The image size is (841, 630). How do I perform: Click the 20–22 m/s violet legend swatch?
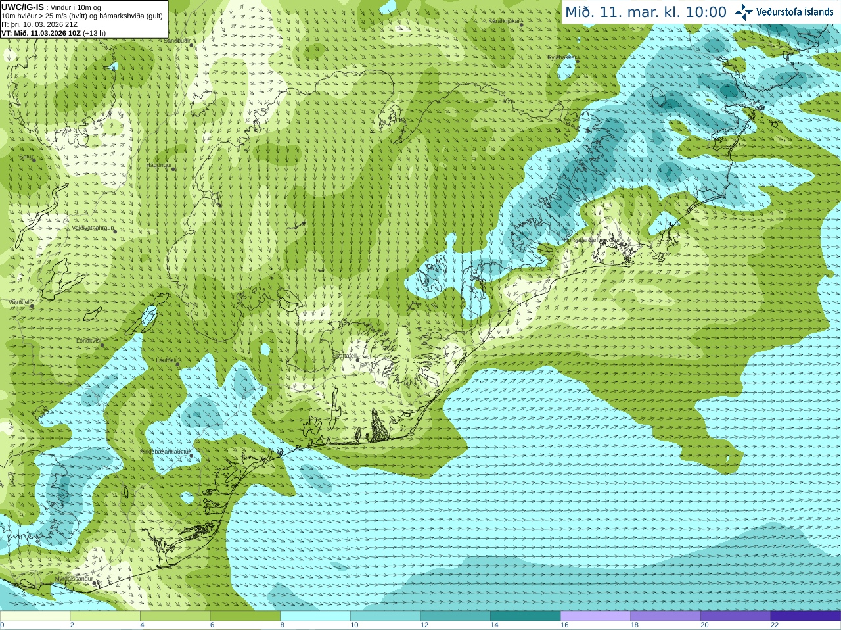click(x=736, y=616)
